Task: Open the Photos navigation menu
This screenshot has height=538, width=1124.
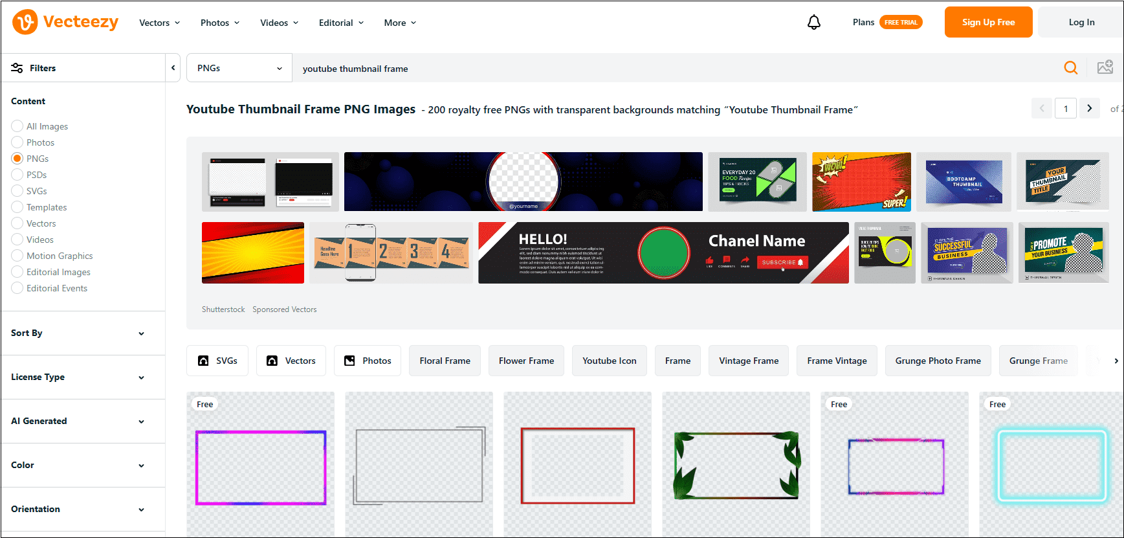Action: (x=220, y=23)
